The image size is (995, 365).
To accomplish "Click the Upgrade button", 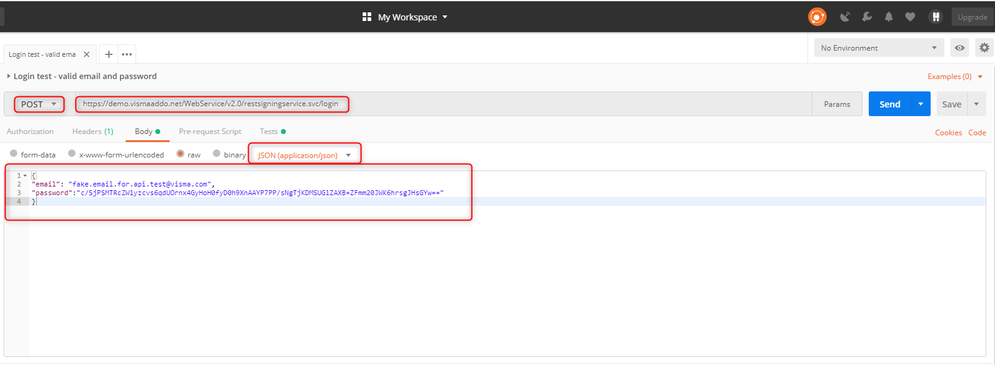I will [972, 17].
